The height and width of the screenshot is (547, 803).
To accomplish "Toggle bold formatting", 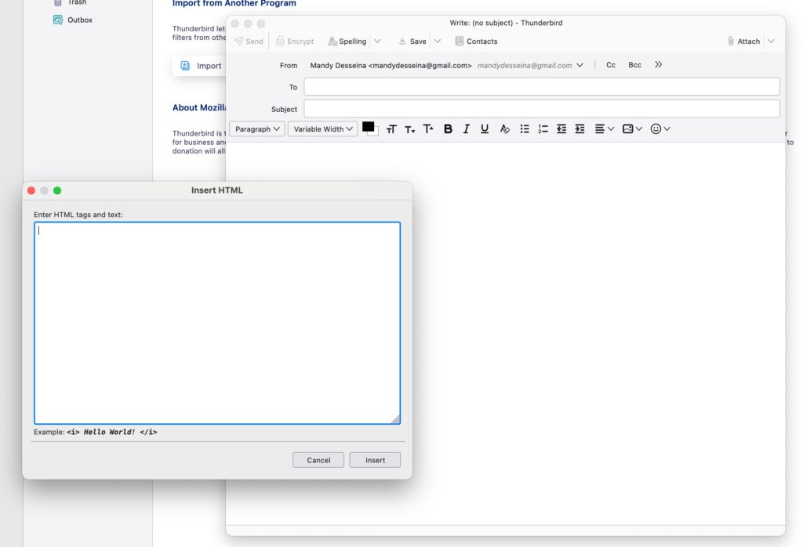I will click(x=448, y=129).
